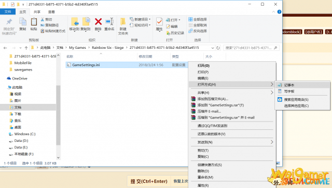Open the Recent locations dropdown arrow
The image size is (332, 188).
pos(20,48)
